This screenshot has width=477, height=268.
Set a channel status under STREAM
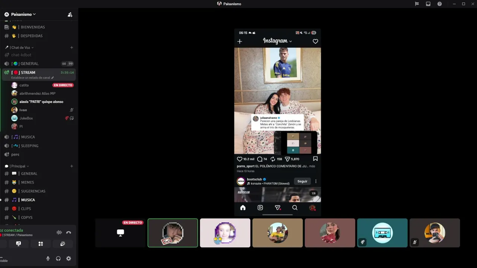pyautogui.click(x=31, y=78)
